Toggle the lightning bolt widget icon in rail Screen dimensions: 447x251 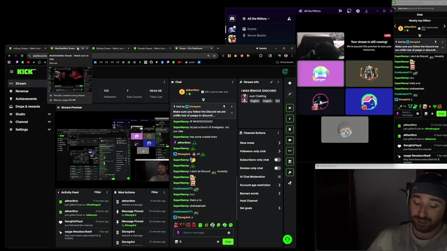coord(290,119)
